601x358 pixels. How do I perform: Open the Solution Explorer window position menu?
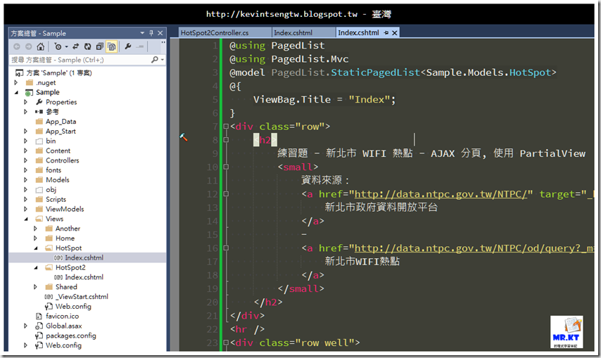142,33
